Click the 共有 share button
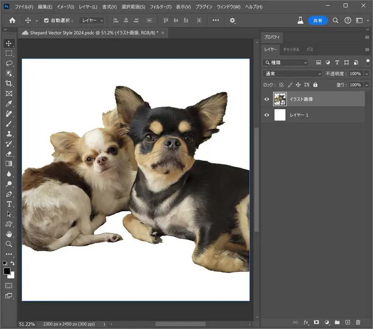 (318, 20)
